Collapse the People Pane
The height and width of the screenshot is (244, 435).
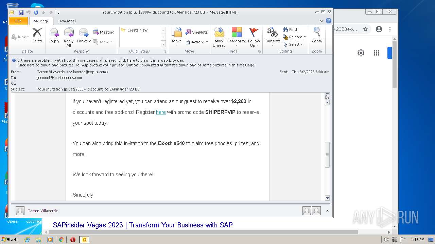click(327, 211)
